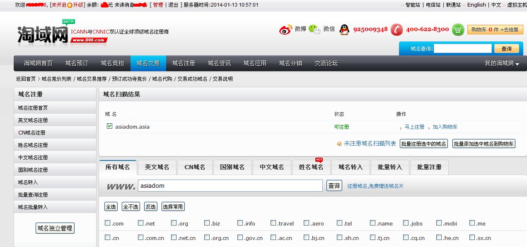The width and height of the screenshot is (527, 247).
Task: Uncheck the asiadom.asia domain checkbox
Action: coord(109,126)
